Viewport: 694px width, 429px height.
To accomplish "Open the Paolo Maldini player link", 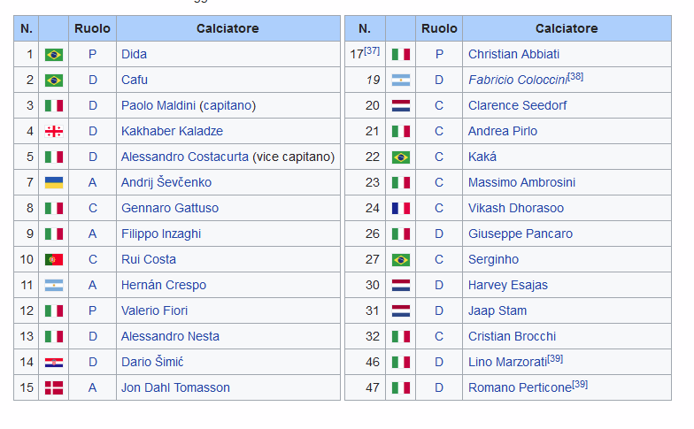I will pyautogui.click(x=158, y=106).
